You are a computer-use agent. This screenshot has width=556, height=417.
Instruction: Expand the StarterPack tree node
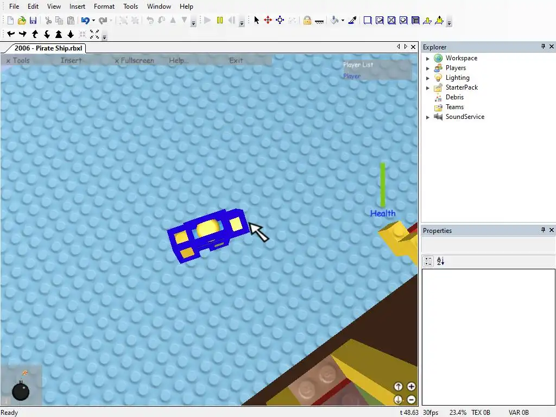pyautogui.click(x=428, y=87)
